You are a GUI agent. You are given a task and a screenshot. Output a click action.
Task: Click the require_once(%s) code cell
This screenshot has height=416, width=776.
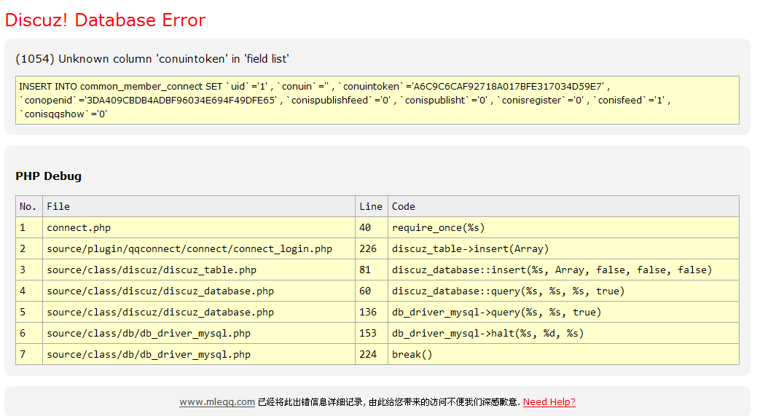click(439, 227)
